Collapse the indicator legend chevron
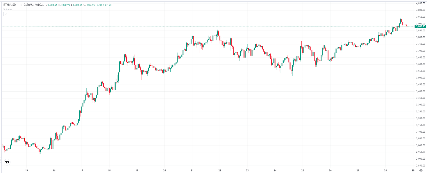Viewport: 429px width, 173px height. pos(6,14)
